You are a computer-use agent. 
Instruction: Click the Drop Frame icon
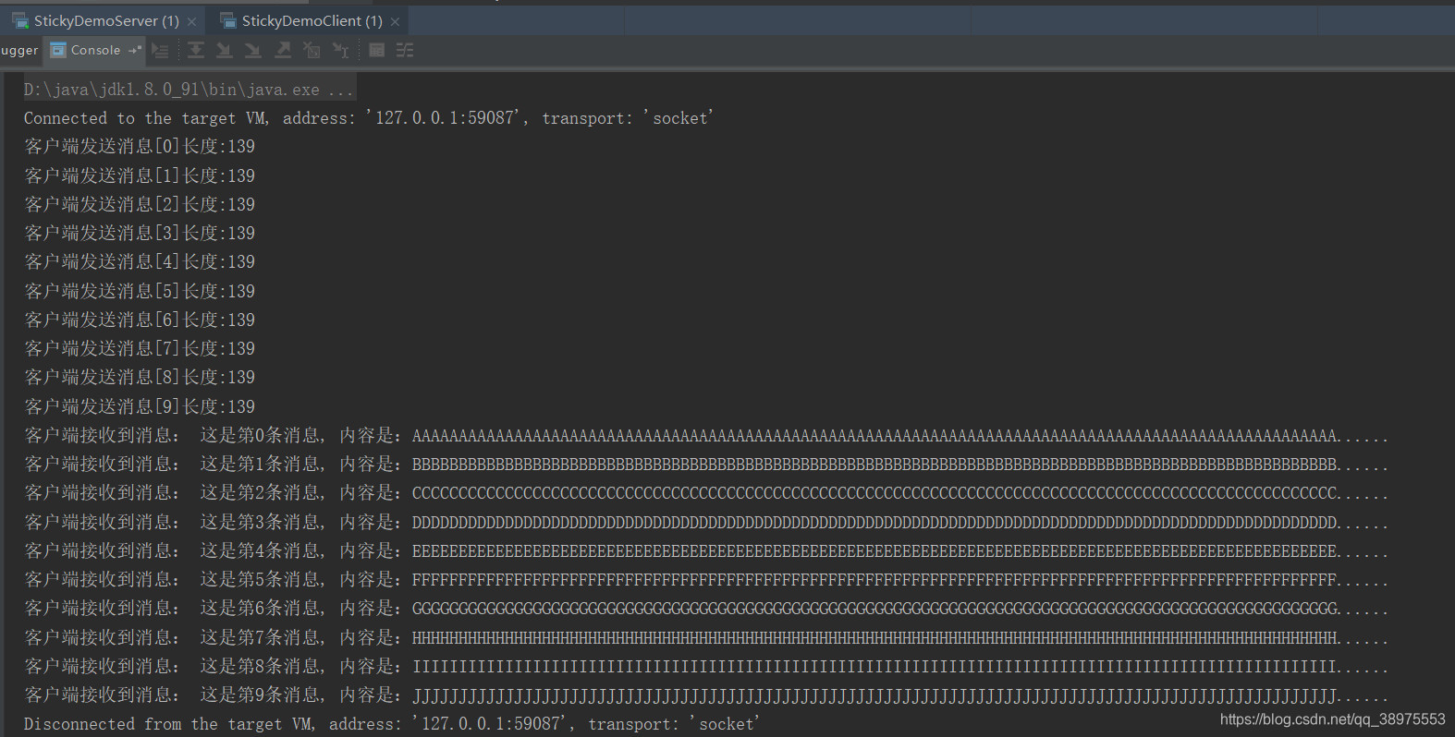point(312,50)
